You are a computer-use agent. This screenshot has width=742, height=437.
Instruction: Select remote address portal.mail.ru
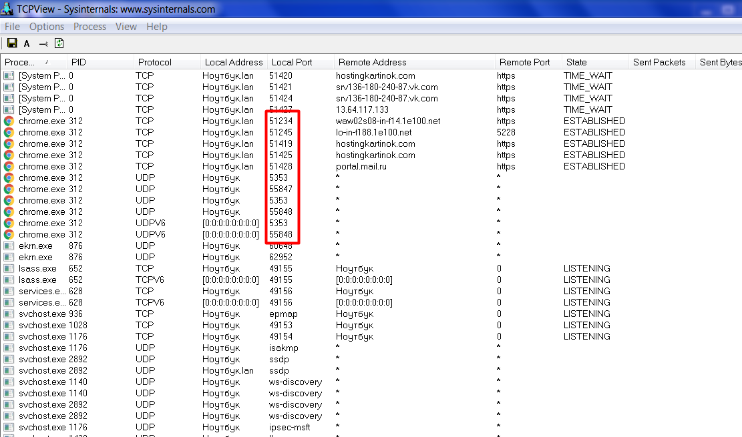(361, 167)
